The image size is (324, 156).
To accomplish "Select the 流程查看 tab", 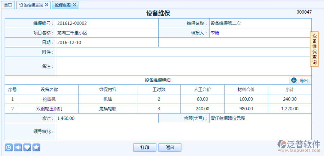I will pos(63,5).
